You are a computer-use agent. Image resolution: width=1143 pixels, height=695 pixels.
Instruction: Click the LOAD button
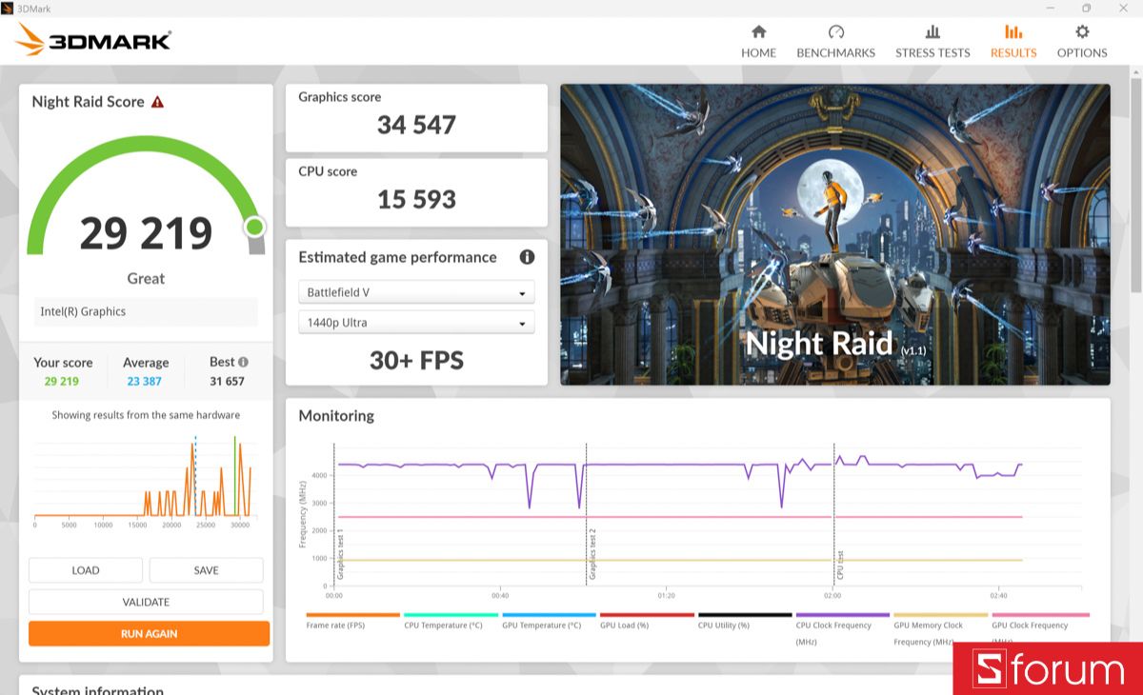tap(86, 570)
